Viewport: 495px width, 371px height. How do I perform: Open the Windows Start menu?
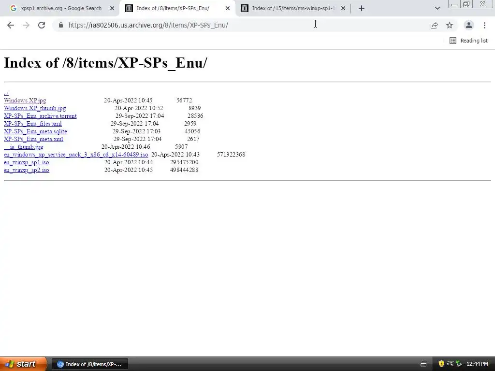[23, 364]
